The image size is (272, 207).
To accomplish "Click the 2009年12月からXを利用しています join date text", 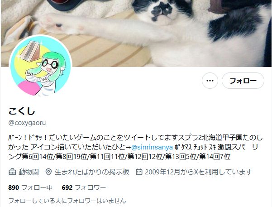I will [199, 172].
